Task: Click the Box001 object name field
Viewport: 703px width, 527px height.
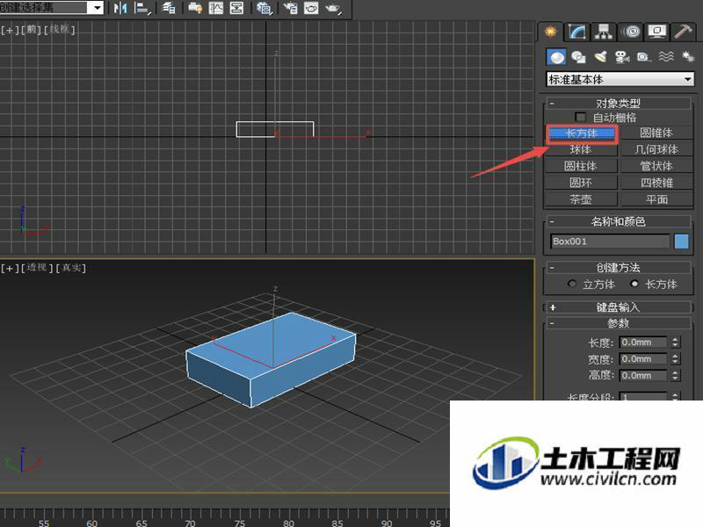Action: click(x=610, y=241)
